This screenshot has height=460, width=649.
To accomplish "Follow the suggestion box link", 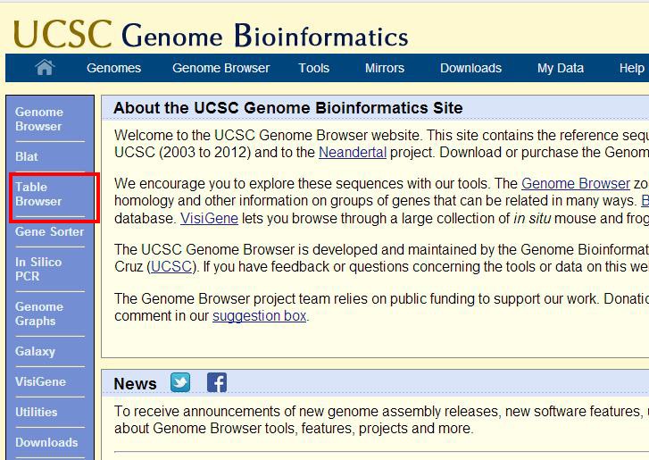I will [260, 316].
